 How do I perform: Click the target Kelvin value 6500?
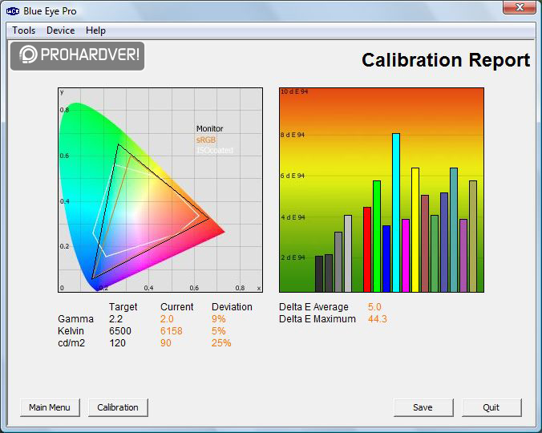pos(120,330)
